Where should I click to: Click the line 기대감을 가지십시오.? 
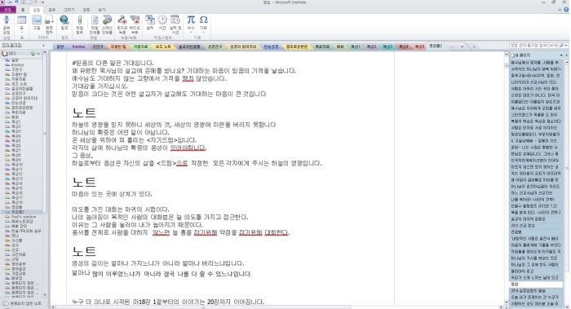tap(100, 86)
